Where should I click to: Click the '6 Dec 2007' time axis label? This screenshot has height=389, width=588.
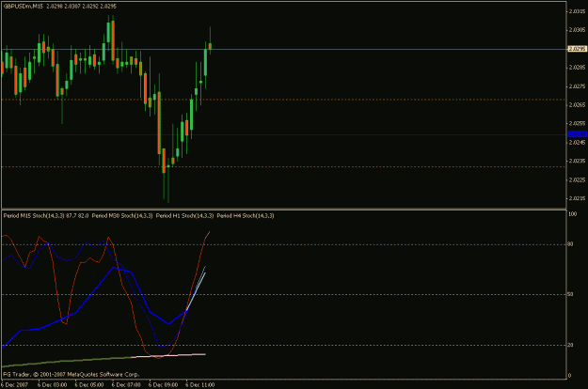(14, 385)
